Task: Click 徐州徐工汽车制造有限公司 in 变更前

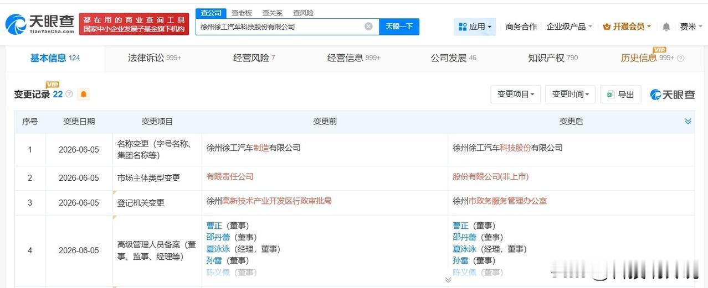Action: tap(253, 148)
